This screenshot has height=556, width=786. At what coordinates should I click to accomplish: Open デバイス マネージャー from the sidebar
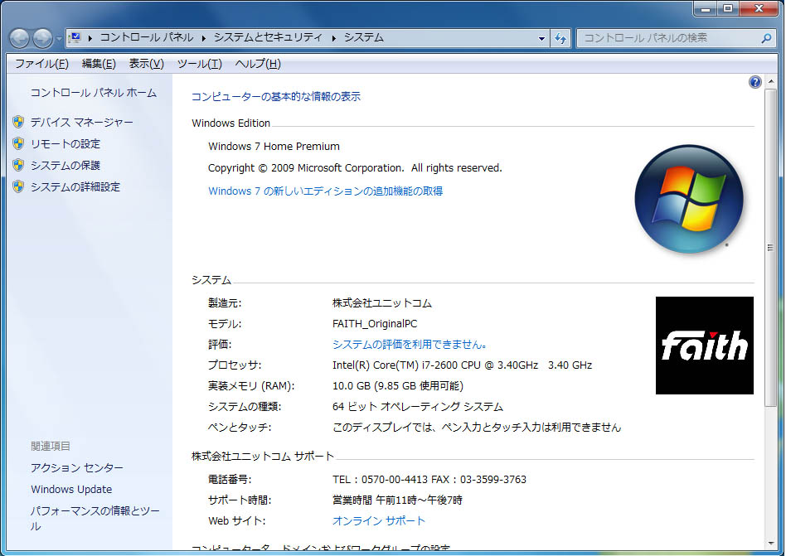coord(83,123)
